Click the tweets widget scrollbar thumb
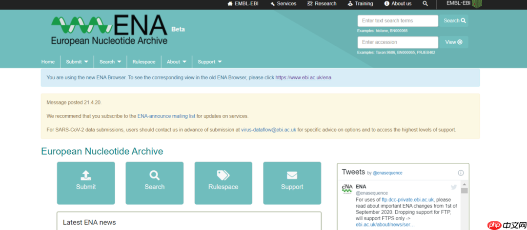This screenshot has height=230, width=527. pyautogui.click(x=465, y=191)
